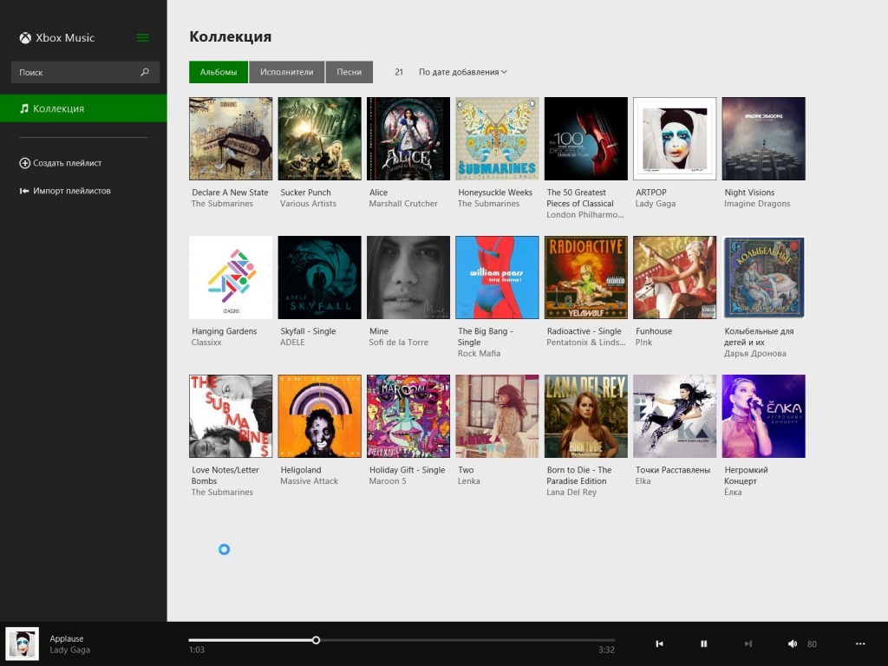Open the more options ellipsis
The height and width of the screenshot is (666, 888).
(860, 644)
